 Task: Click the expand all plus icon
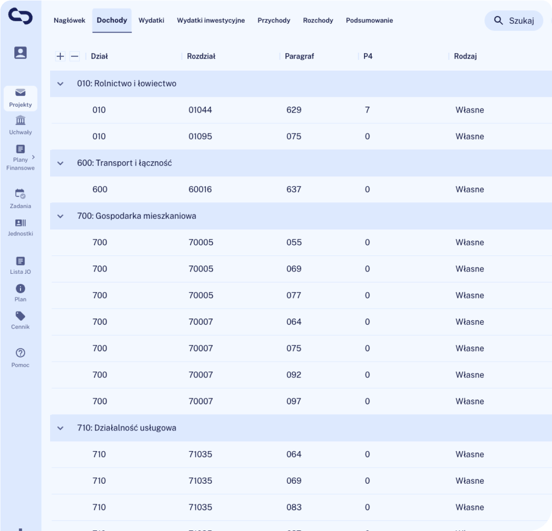pos(60,56)
